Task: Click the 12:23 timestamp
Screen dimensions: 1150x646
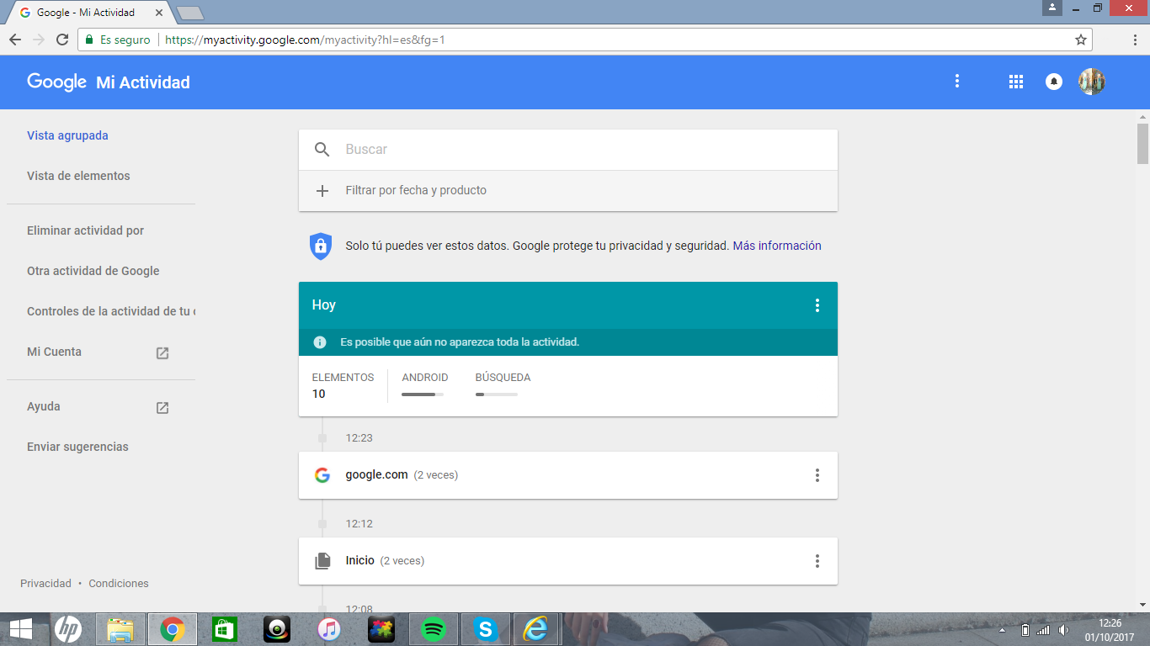Action: [x=359, y=438]
